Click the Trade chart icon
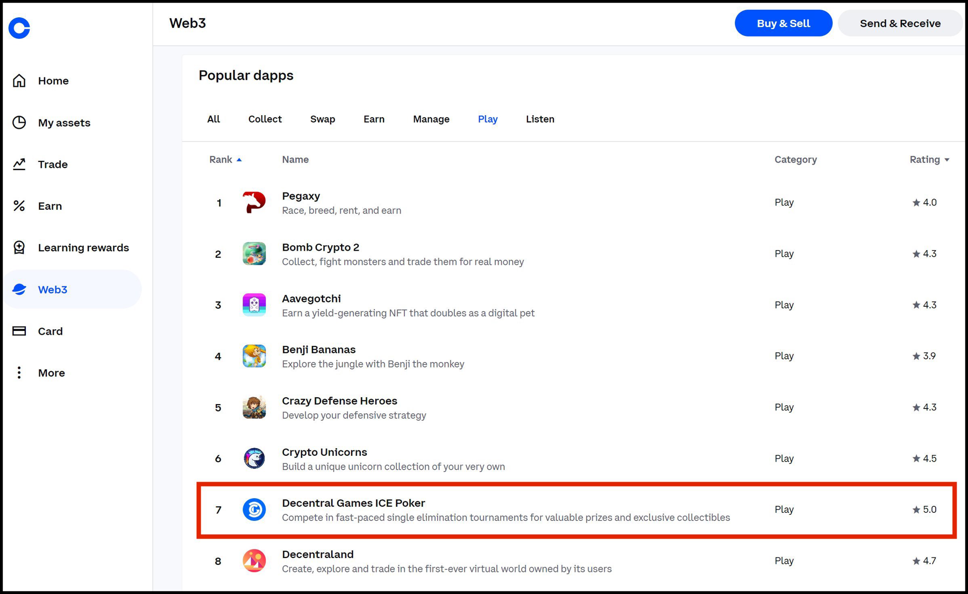 coord(19,164)
